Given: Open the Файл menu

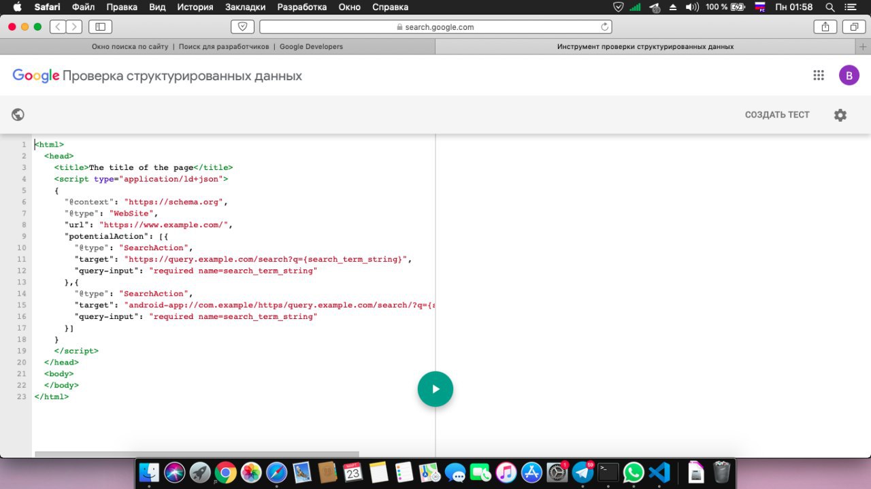Looking at the screenshot, I should point(83,7).
